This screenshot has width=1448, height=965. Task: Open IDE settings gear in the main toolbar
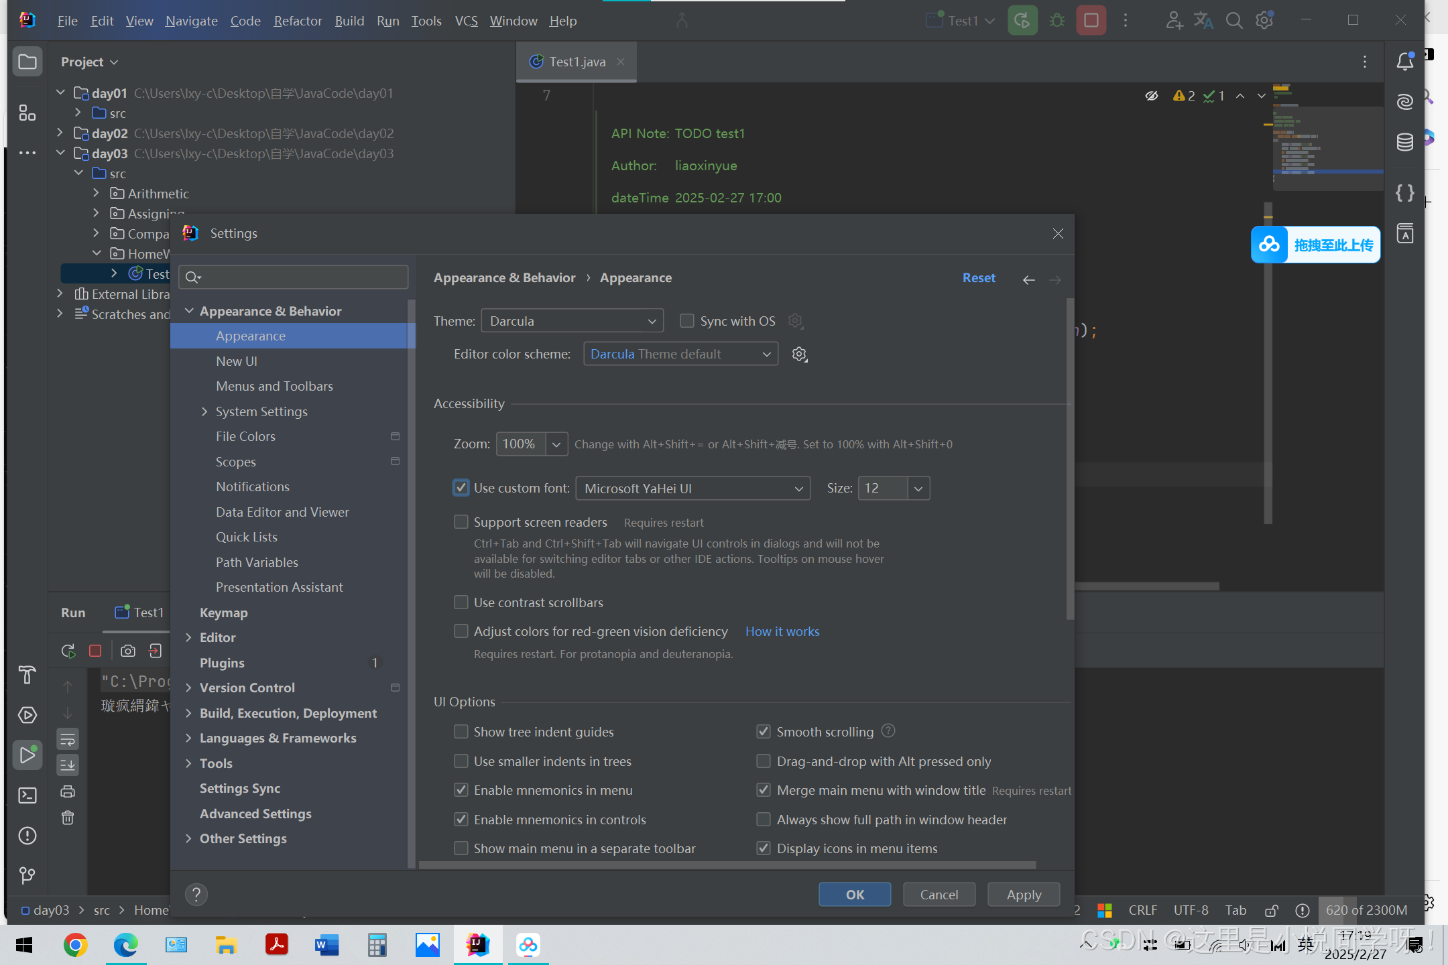pos(1264,21)
